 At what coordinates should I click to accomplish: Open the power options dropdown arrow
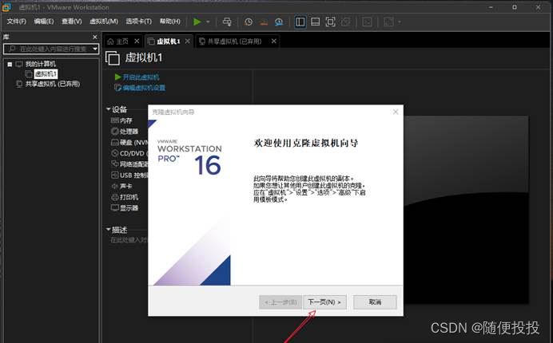(208, 22)
